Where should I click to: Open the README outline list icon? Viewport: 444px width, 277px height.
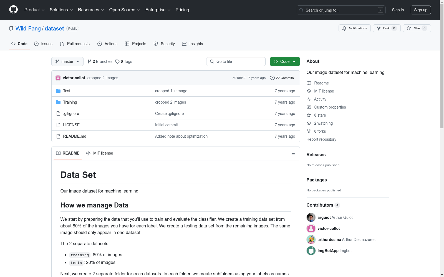point(293,153)
